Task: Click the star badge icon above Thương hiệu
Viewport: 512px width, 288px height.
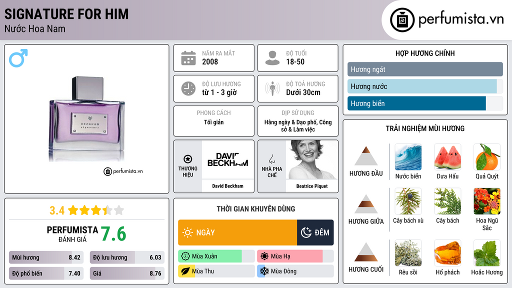Action: (188, 159)
